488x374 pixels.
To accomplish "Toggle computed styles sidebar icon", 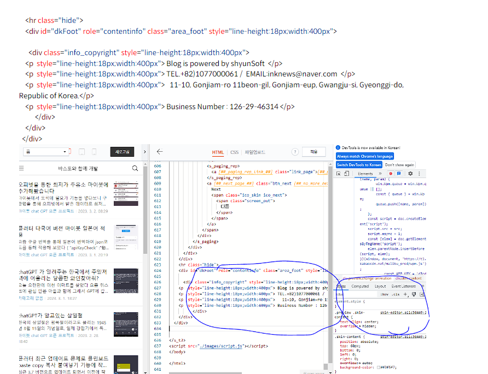I will click(x=422, y=294).
